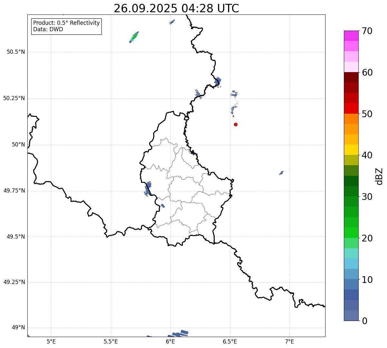Click the green radar echo near 50.5°N

(134, 37)
